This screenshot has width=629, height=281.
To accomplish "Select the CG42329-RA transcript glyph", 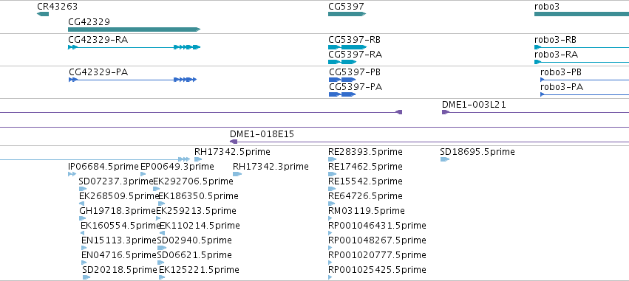I will click(x=134, y=47).
